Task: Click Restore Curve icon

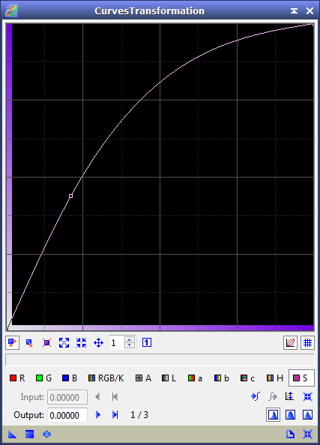Action: (x=273, y=396)
